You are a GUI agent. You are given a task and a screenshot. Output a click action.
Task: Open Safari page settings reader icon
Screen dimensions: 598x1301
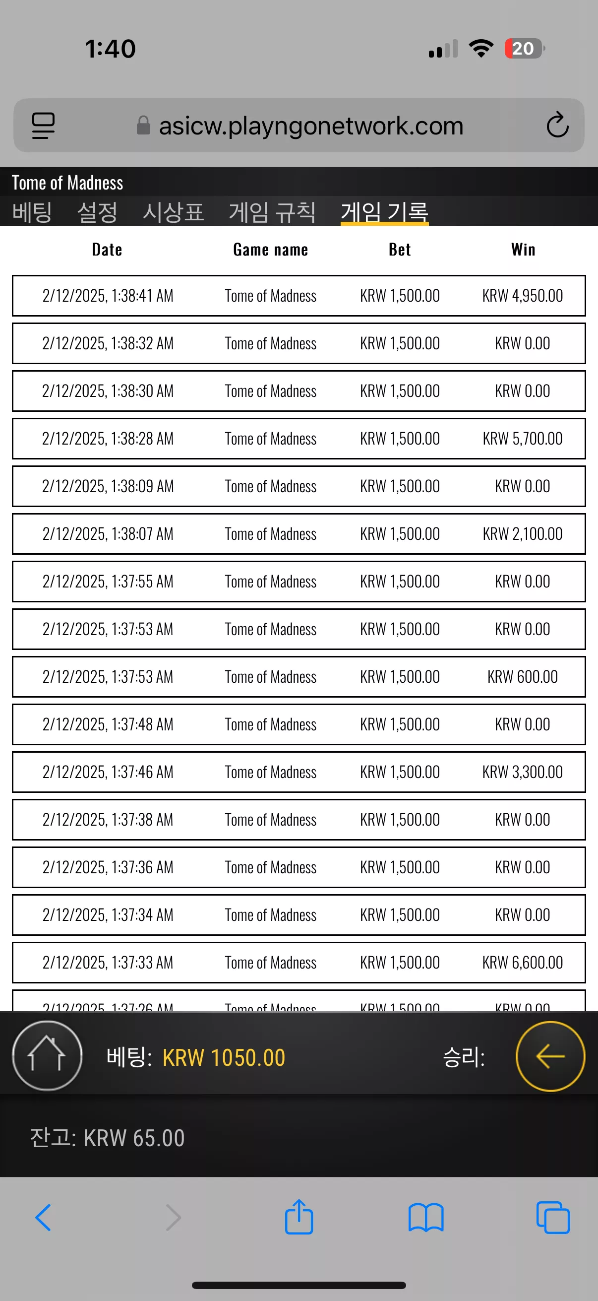pyautogui.click(x=44, y=125)
